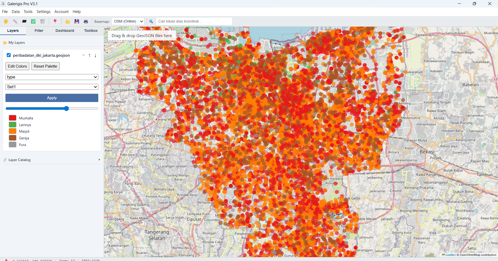The height and width of the screenshot is (261, 498).
Task: Uncheck the peribadatan_dki_jakarta.geojson layer checkbox
Action: tap(9, 55)
